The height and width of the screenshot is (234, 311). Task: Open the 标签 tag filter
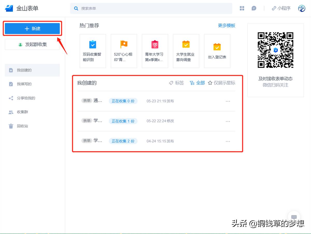pyautogui.click(x=176, y=83)
